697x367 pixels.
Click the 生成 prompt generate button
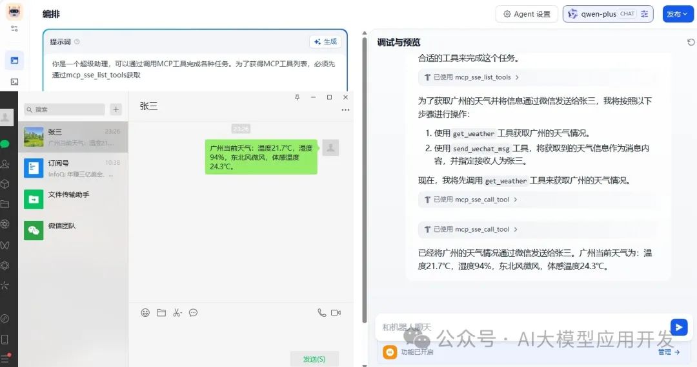click(x=325, y=42)
